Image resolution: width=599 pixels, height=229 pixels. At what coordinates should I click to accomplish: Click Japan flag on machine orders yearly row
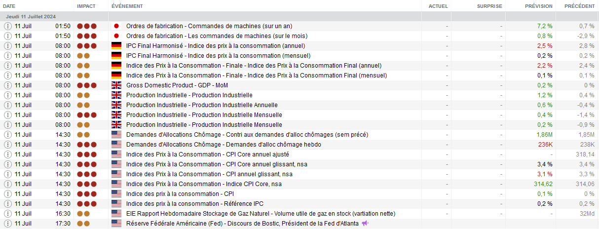point(116,26)
